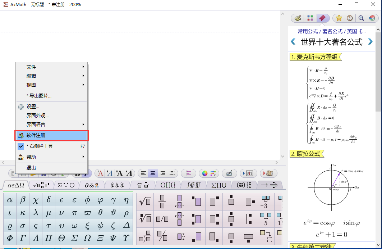Click the map export icon
The image size is (382, 249).
coord(268,173)
